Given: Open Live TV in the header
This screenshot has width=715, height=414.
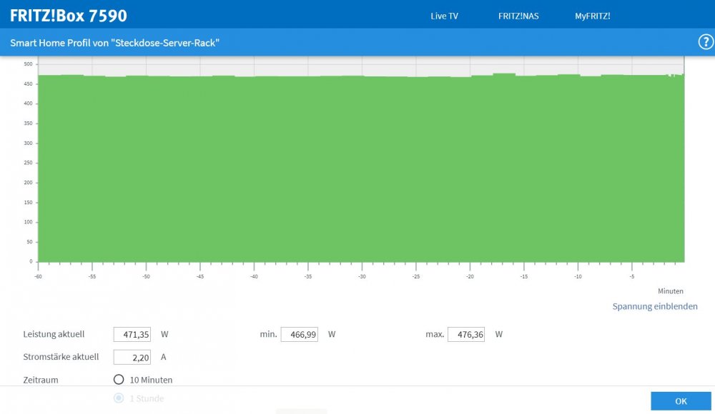Looking at the screenshot, I should 444,16.
